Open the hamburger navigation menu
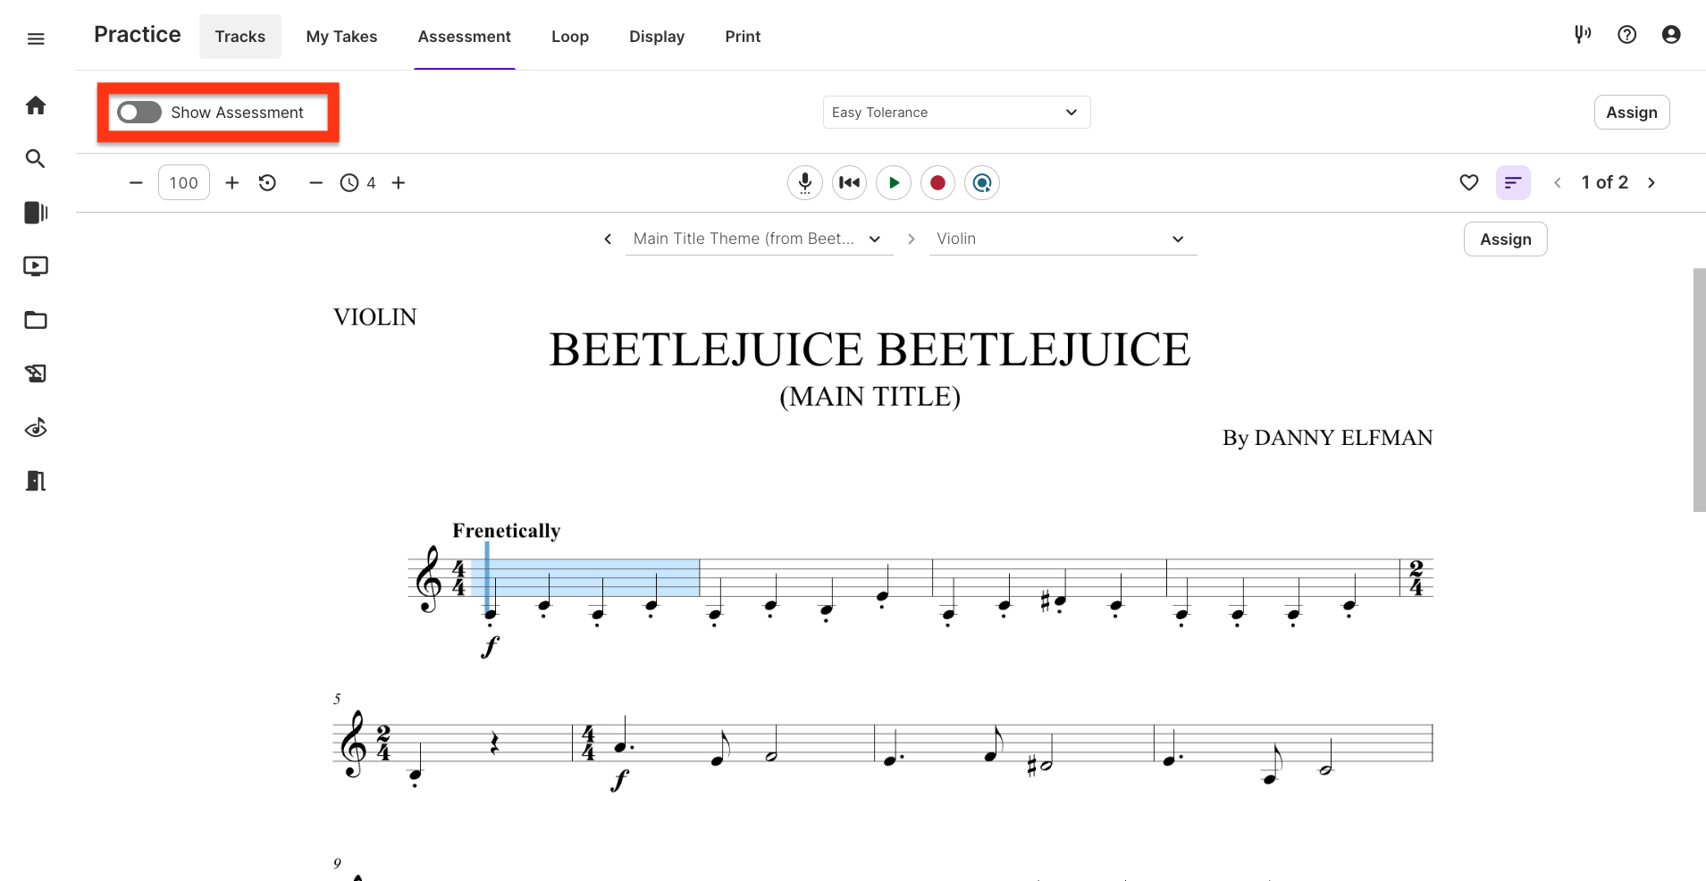 pos(36,38)
